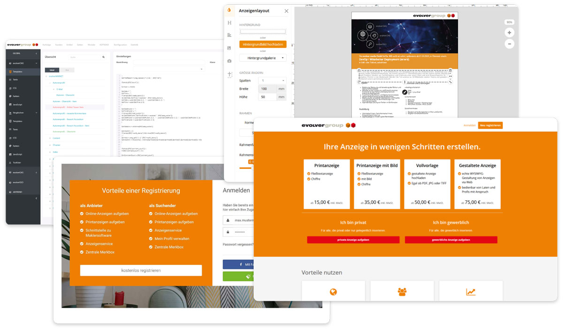The image size is (563, 330).
Task: Adjust the orange Rahmenstärke slider
Action: 246,168
